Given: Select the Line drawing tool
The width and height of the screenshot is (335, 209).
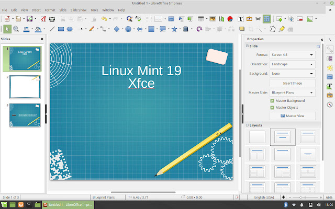Looking at the screenshot, I should (52, 29).
